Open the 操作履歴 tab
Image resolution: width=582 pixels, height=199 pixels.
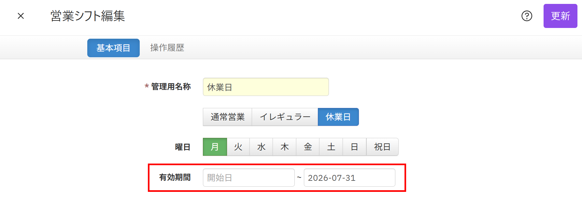coord(167,48)
